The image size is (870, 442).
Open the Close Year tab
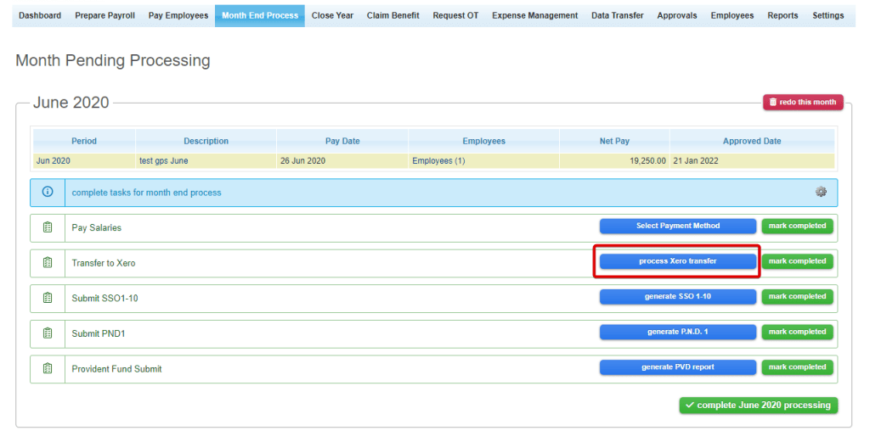click(332, 15)
